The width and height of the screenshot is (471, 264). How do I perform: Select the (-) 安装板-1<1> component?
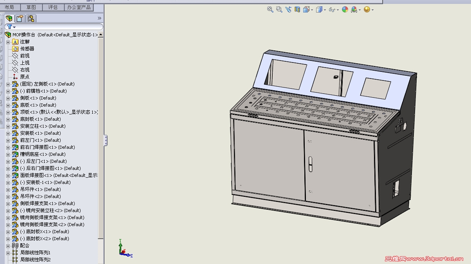[45, 182]
